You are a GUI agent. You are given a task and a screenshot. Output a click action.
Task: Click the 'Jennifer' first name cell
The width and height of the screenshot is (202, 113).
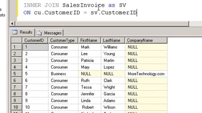(x=90, y=94)
